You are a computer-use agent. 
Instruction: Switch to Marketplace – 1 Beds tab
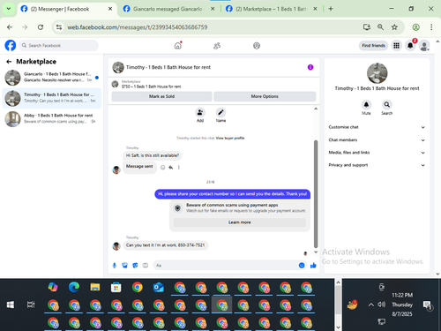click(272, 9)
